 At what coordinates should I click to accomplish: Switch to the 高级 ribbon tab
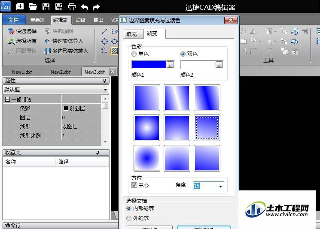coord(81,20)
